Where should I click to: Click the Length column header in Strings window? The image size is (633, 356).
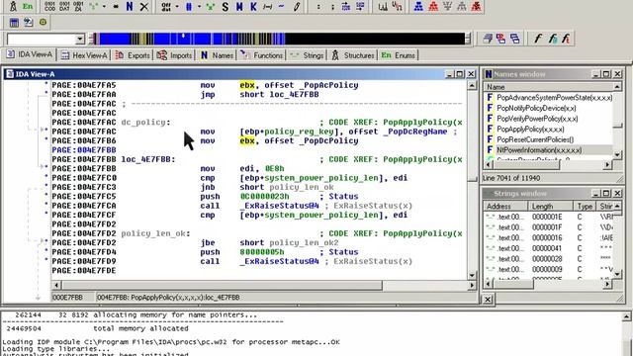[x=551, y=207]
